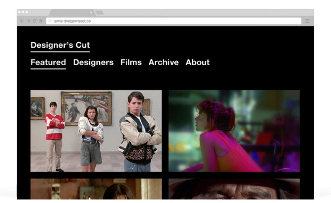This screenshot has height=203, width=331.
Task: Click the search magnifier in the address bar
Action: point(50,21)
